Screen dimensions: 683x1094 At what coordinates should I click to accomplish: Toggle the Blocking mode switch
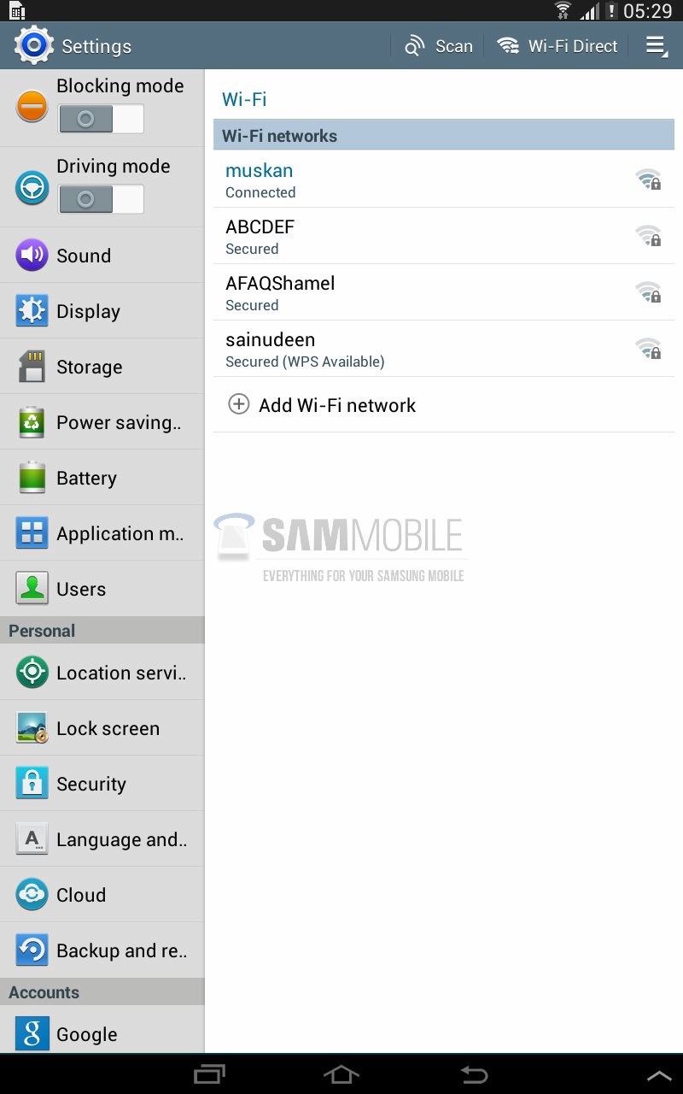(101, 119)
